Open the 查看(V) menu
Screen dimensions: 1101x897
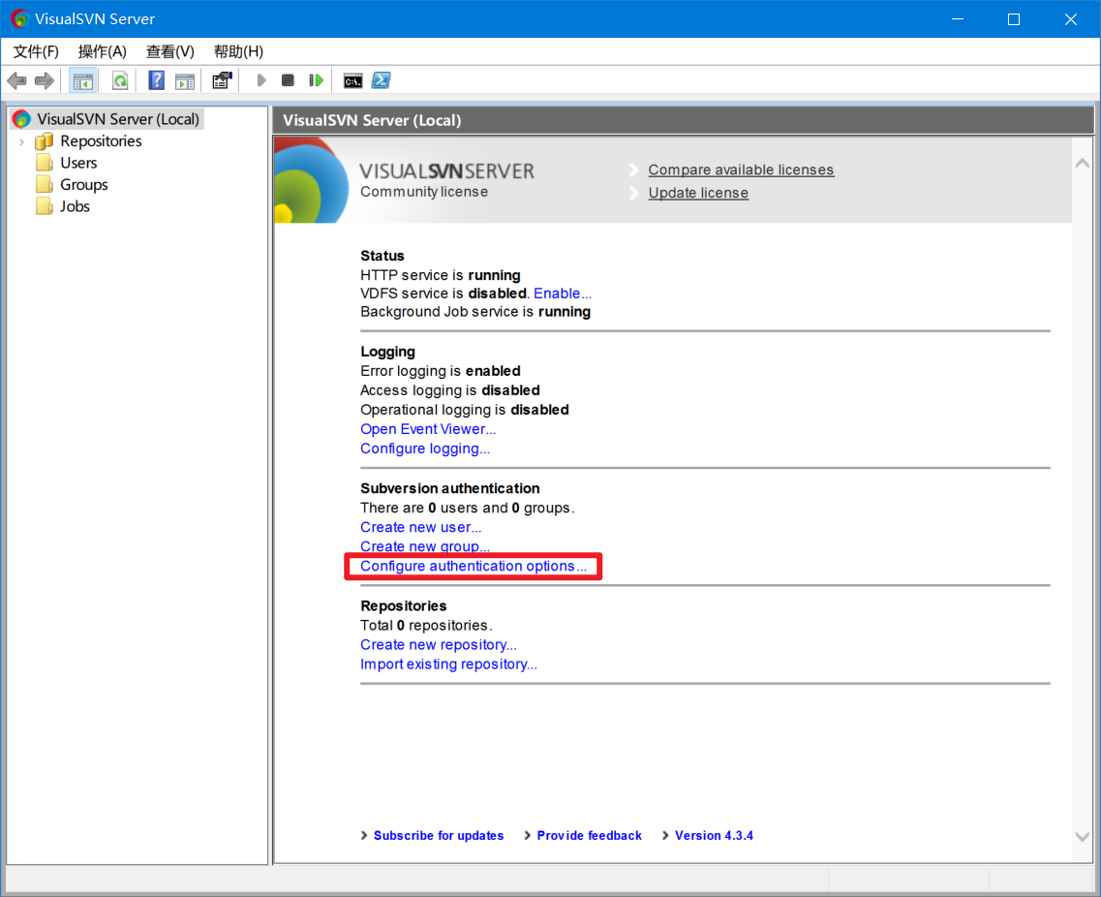pyautogui.click(x=169, y=51)
